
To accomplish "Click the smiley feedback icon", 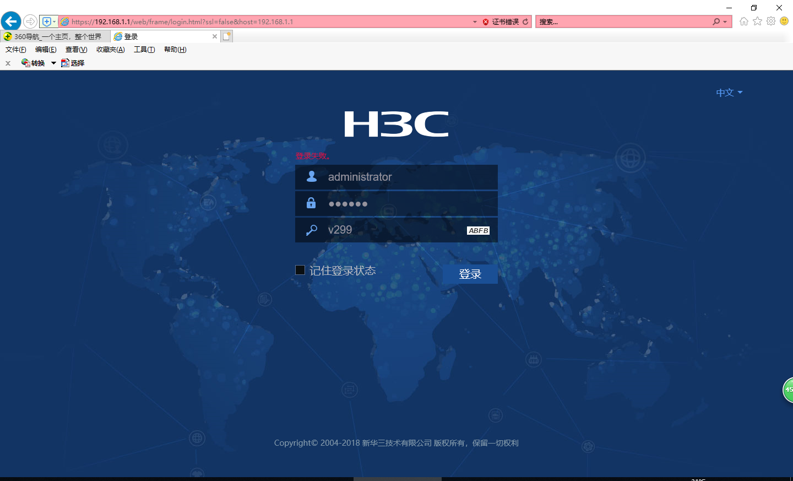I will click(784, 21).
